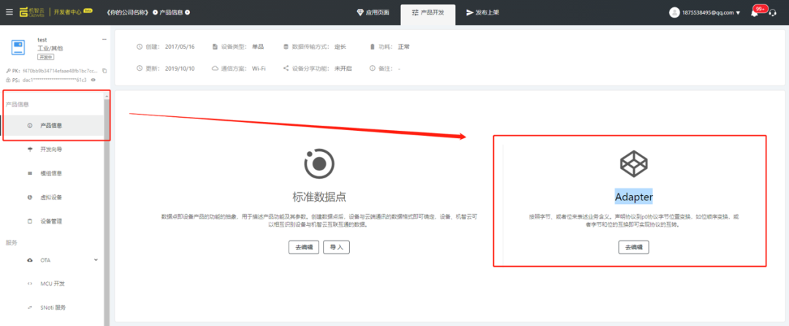Copy the PK product key
789x326 pixels.
click(104, 71)
